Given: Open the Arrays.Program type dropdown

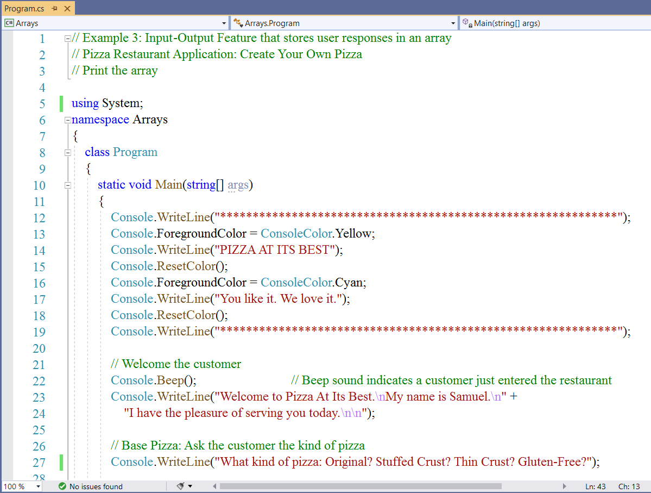Looking at the screenshot, I should coord(453,23).
